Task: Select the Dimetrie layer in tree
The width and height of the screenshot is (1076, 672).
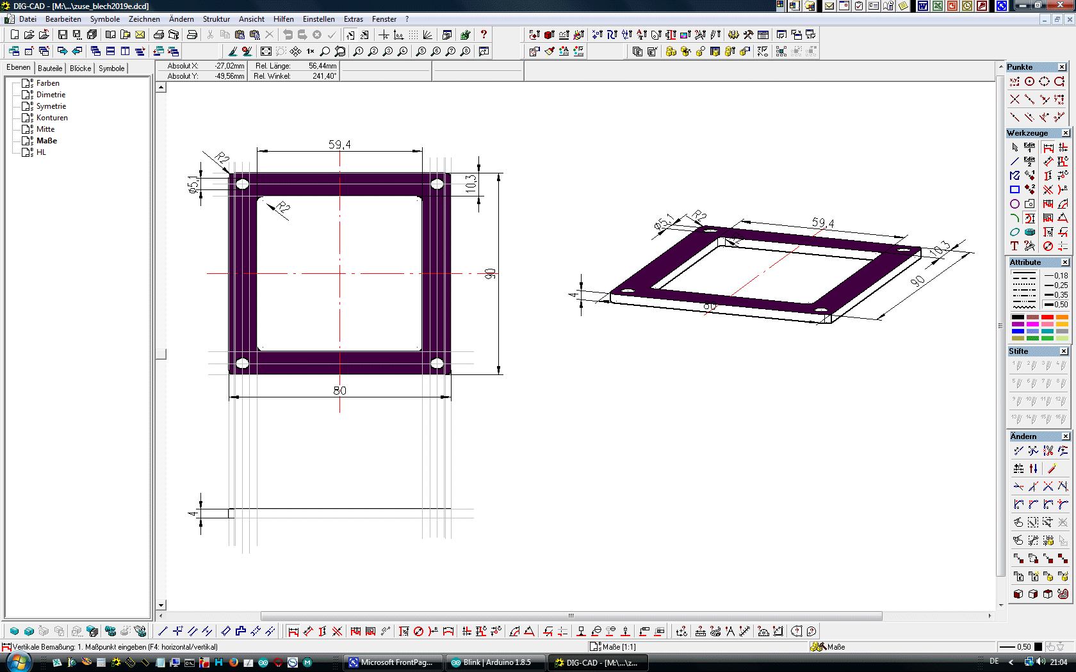Action: tap(51, 95)
